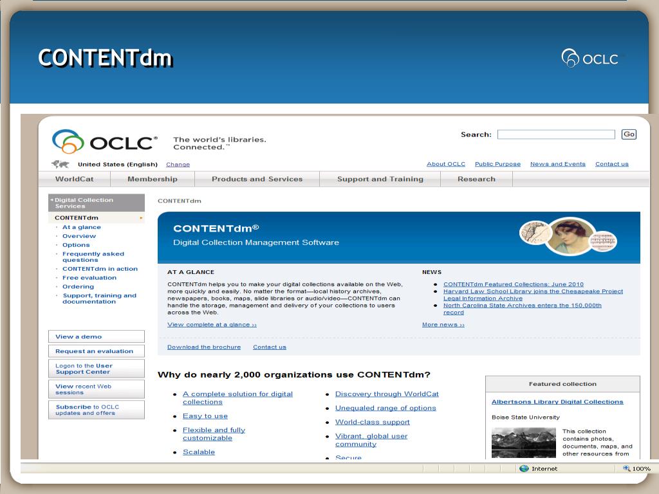Click the woman portrait circle image
659x494 pixels.
(569, 236)
